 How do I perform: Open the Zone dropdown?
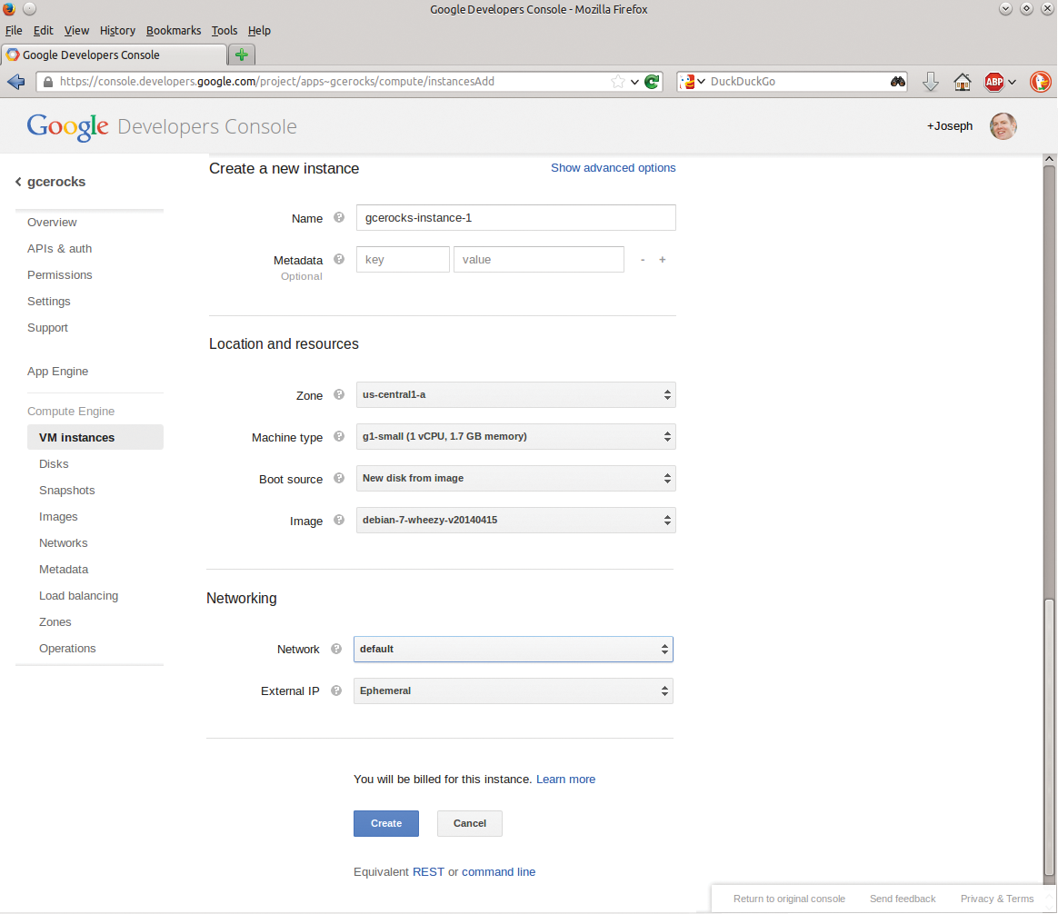515,394
